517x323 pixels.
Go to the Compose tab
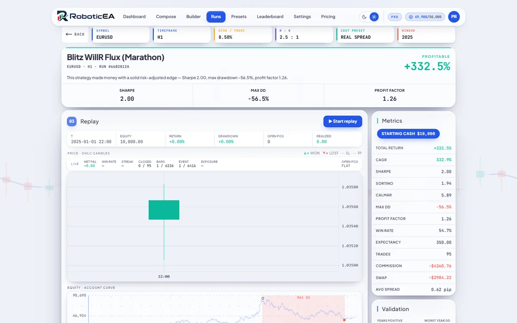click(166, 17)
